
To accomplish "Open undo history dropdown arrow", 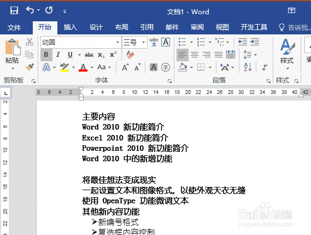I will click(38, 10).
